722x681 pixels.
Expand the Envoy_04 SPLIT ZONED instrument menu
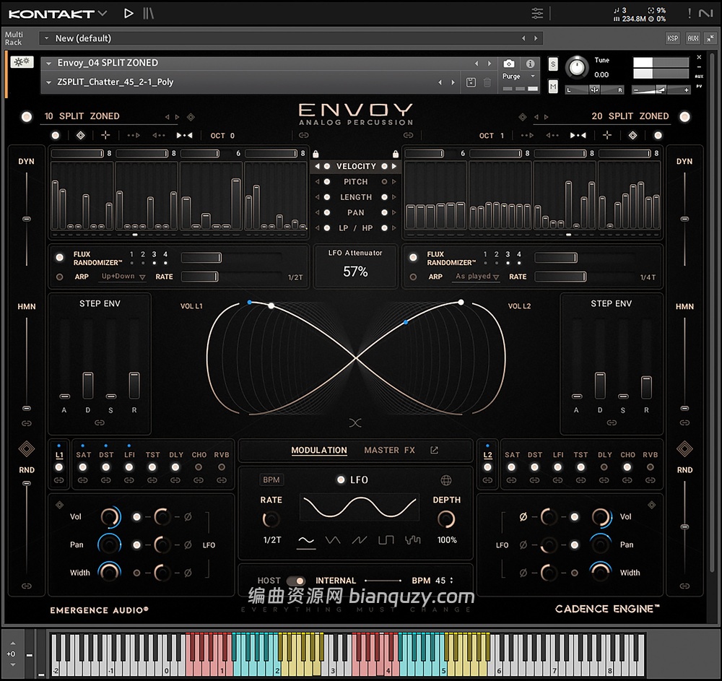click(x=48, y=63)
